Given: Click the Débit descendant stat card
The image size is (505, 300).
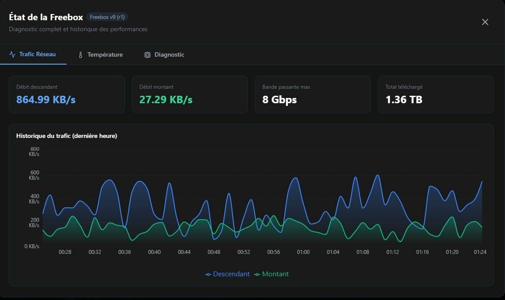Looking at the screenshot, I should coord(67,94).
